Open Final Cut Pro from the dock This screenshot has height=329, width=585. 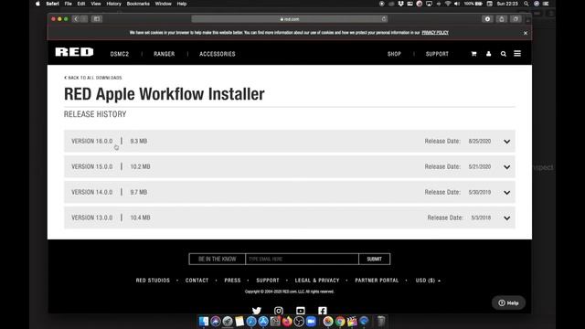pyautogui.click(x=352, y=321)
